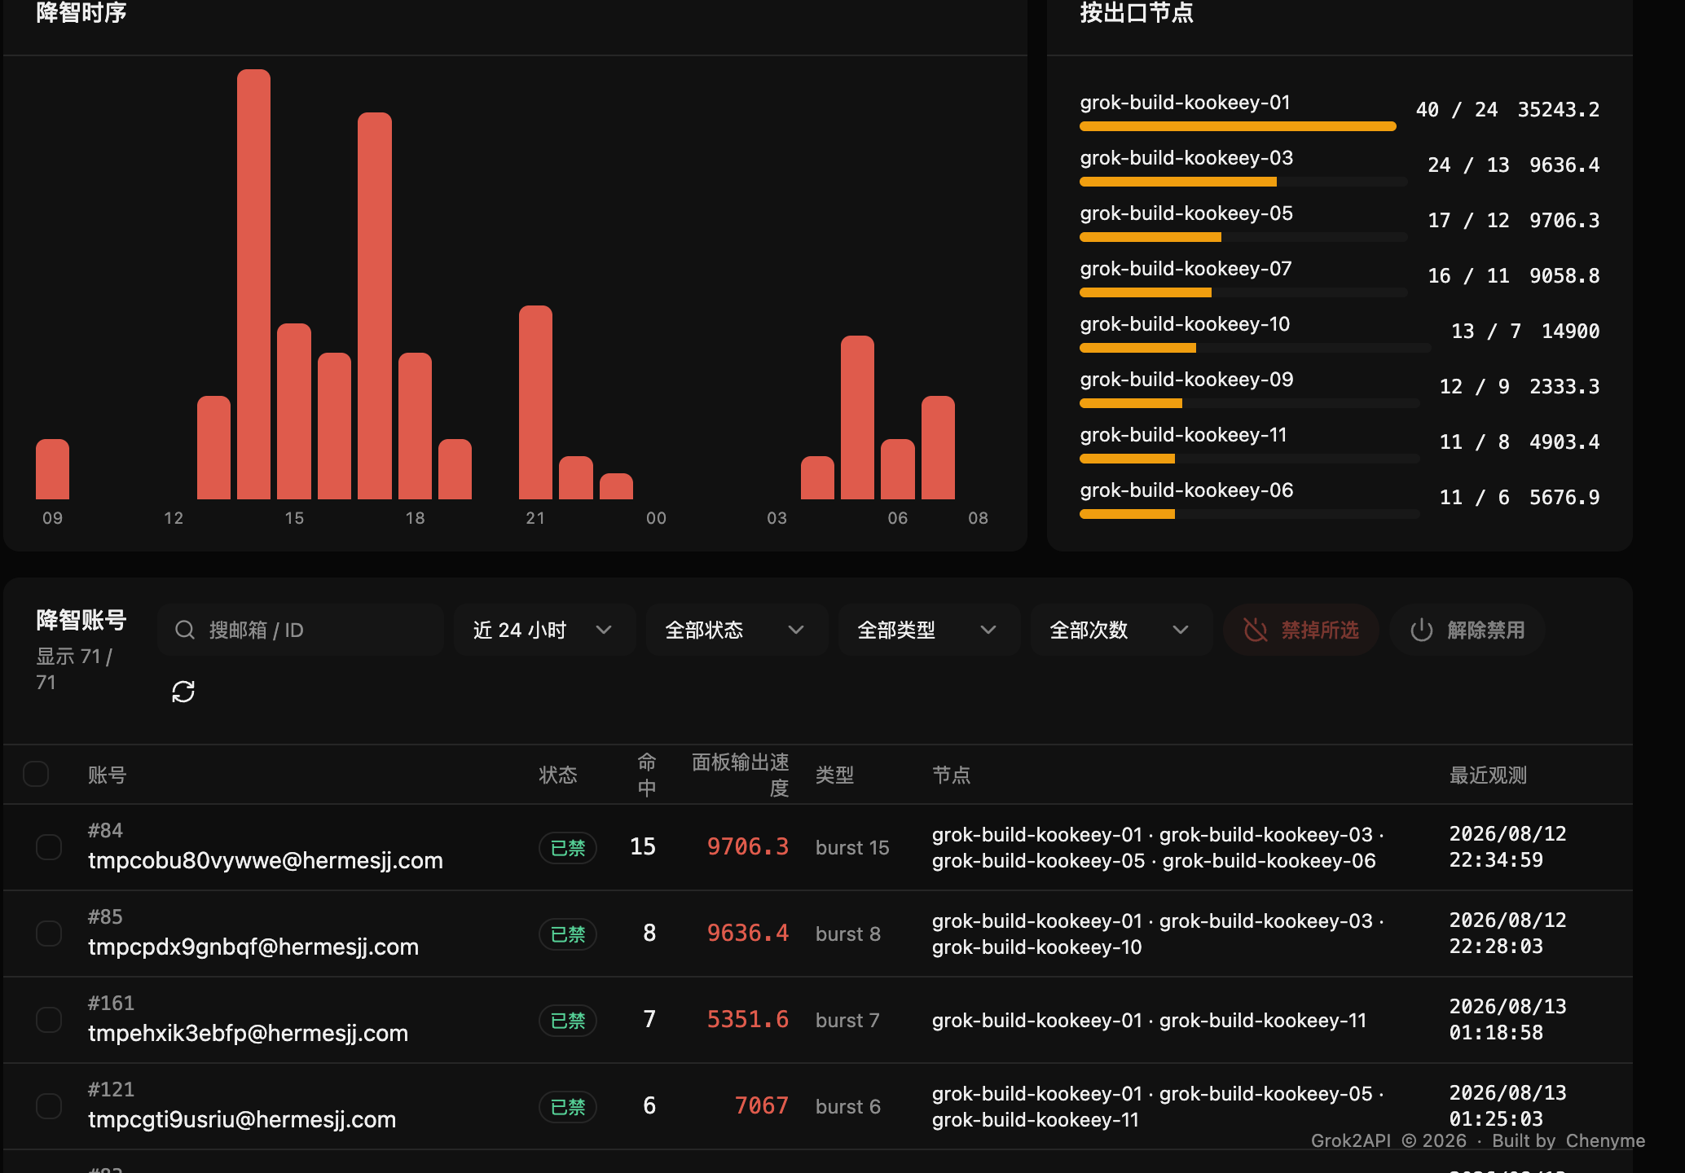The height and width of the screenshot is (1173, 1685).
Task: Open the 近 24 小时 time range dropdown
Action: [544, 630]
